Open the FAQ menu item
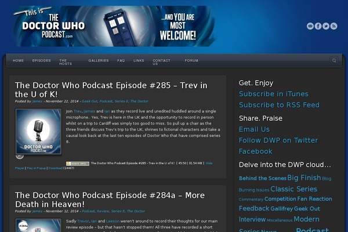 tap(121, 60)
